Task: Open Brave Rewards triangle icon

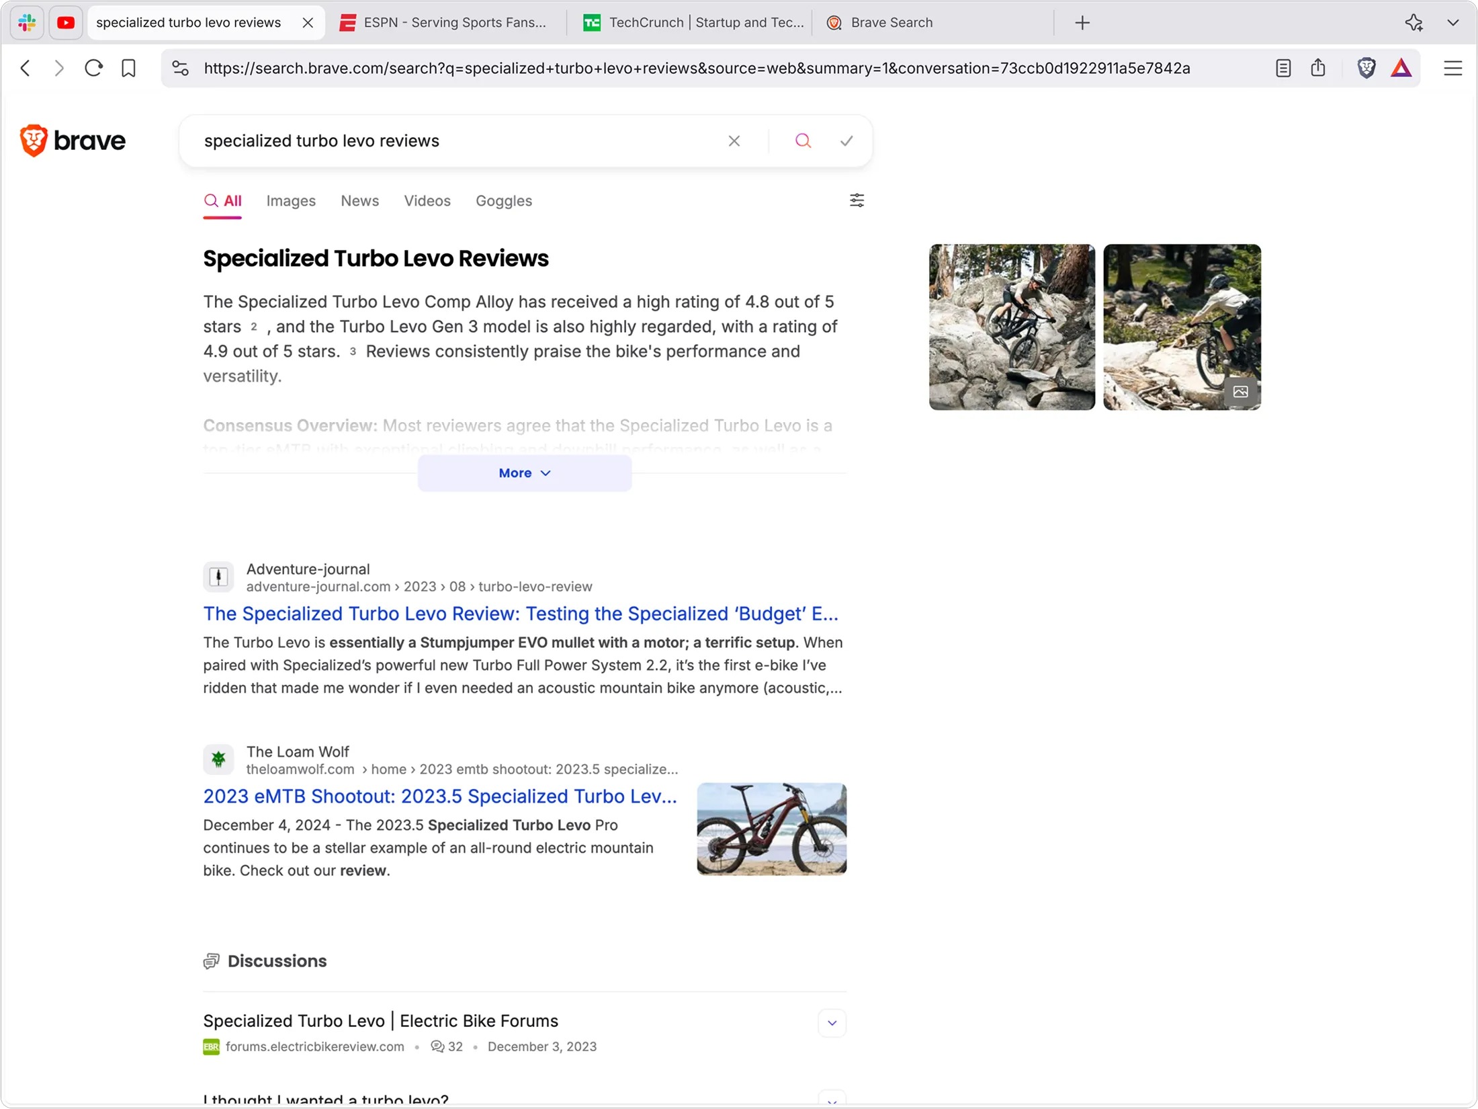Action: (1401, 68)
